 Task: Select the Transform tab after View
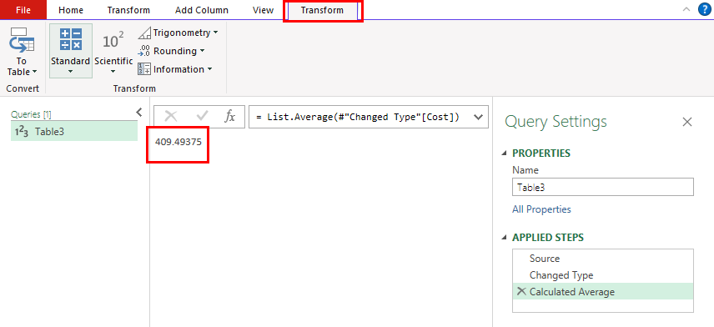click(x=323, y=10)
